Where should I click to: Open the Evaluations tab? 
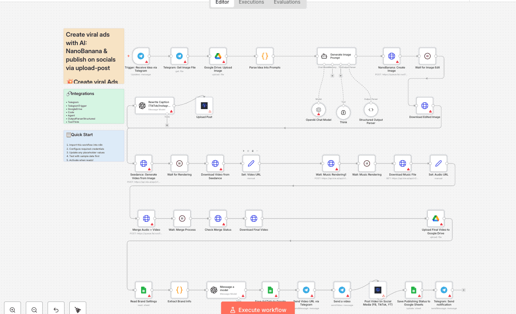(x=287, y=2)
